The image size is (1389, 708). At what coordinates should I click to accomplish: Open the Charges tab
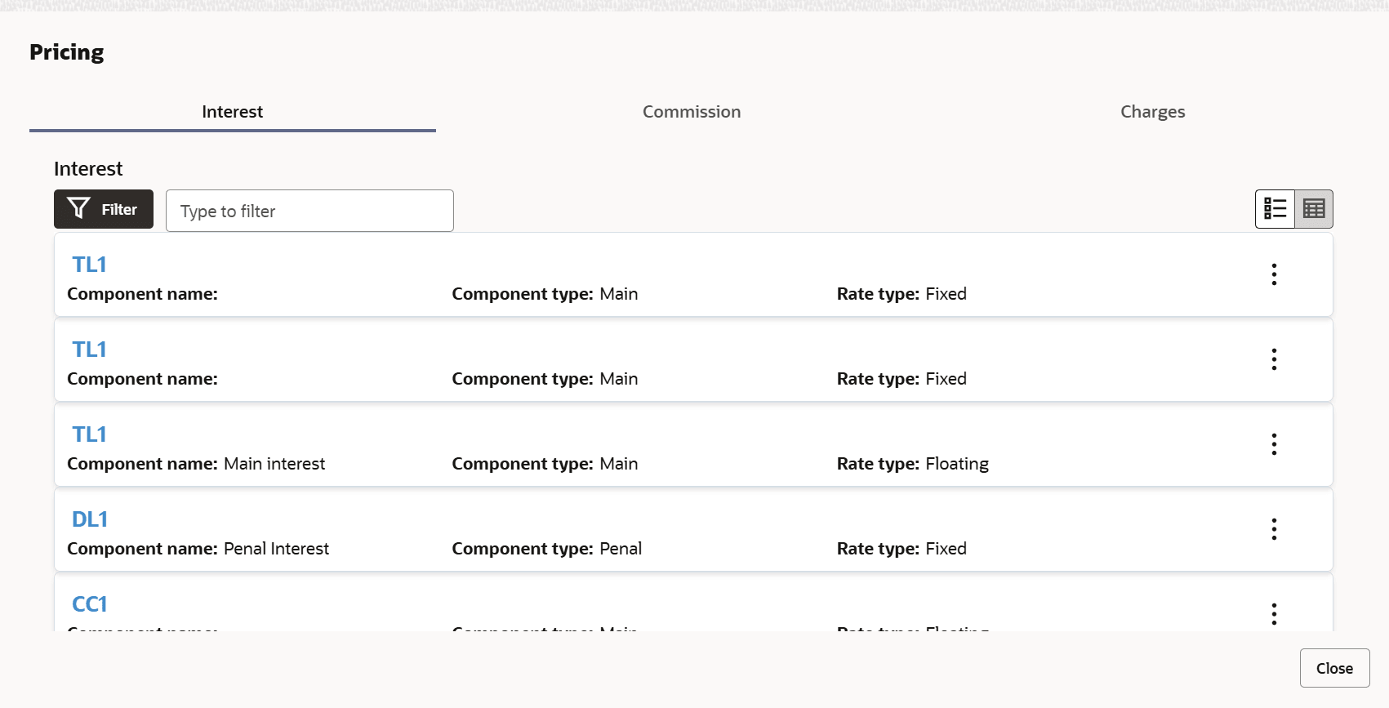(x=1152, y=112)
